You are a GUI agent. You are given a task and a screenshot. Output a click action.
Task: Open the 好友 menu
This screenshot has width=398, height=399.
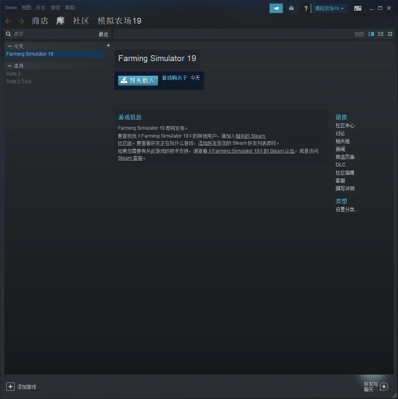click(41, 7)
